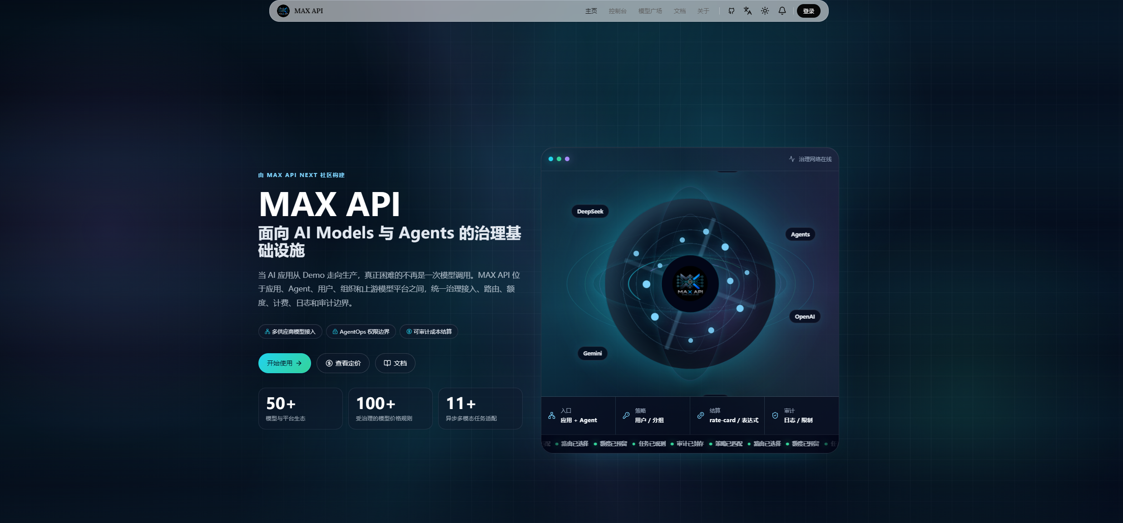Click the 100+ 受治理的模型价格规则 card
1123x523 pixels.
point(391,409)
